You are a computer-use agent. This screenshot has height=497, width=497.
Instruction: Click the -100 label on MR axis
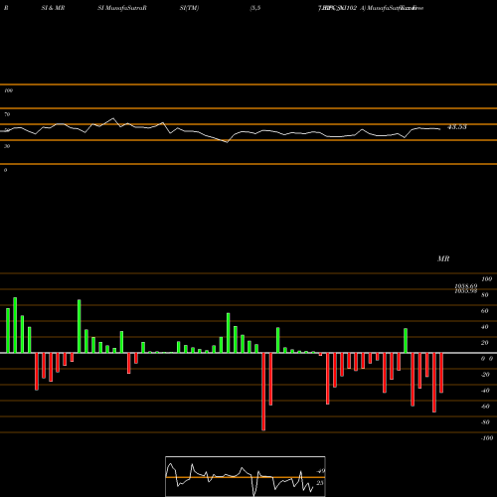point(487,438)
